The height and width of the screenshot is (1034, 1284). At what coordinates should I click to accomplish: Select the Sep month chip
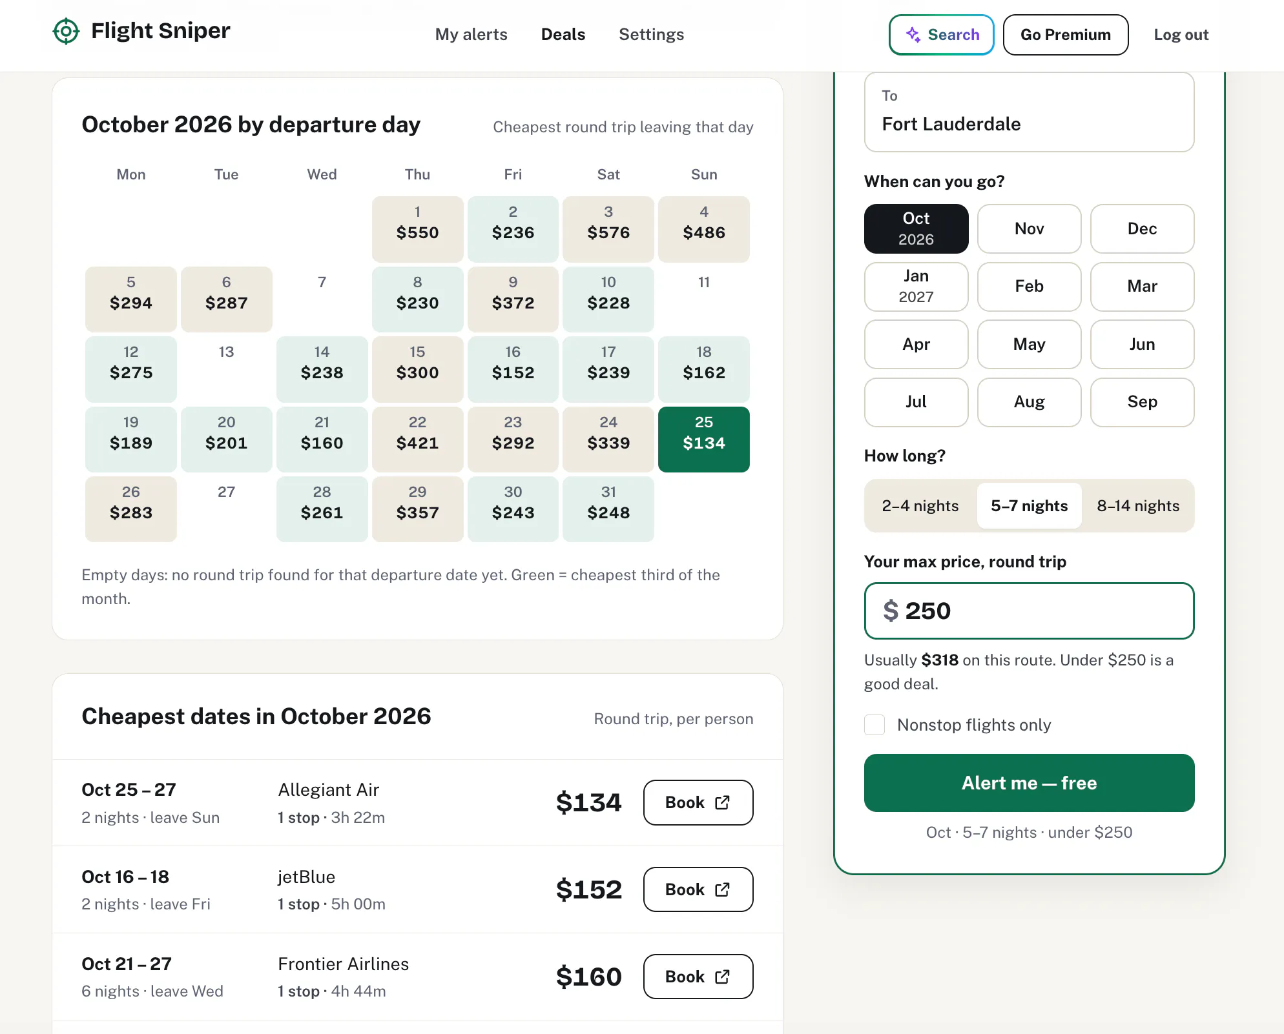(x=1142, y=401)
